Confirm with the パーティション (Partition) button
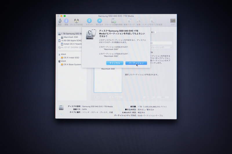232x154 pixels. 136,63
